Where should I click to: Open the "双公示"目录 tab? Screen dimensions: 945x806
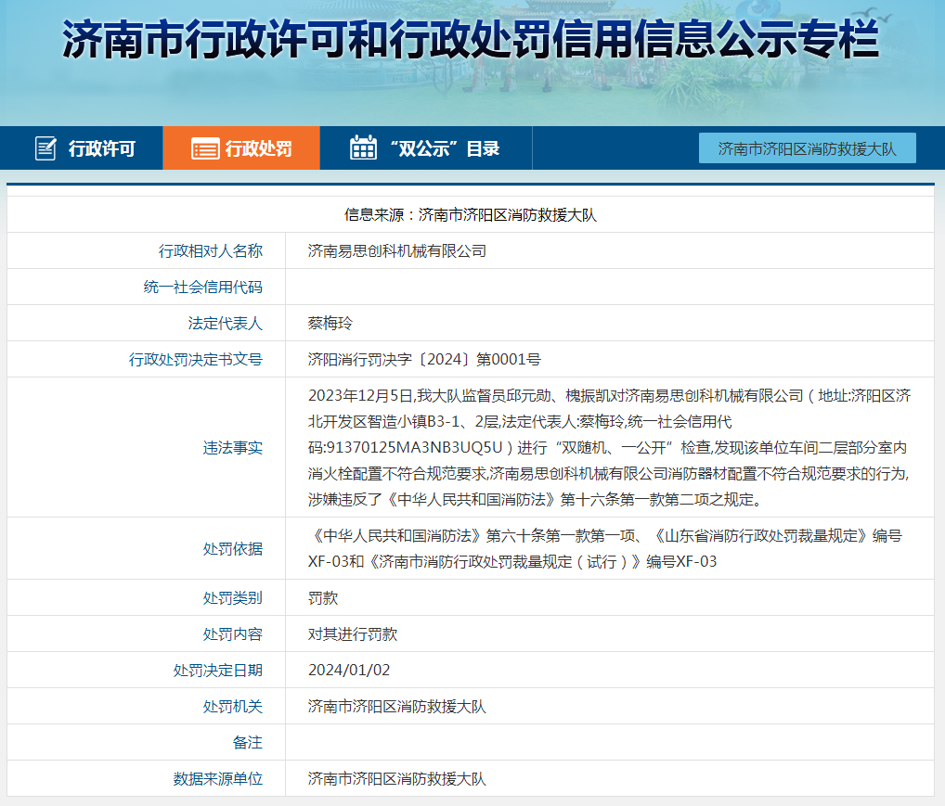425,148
